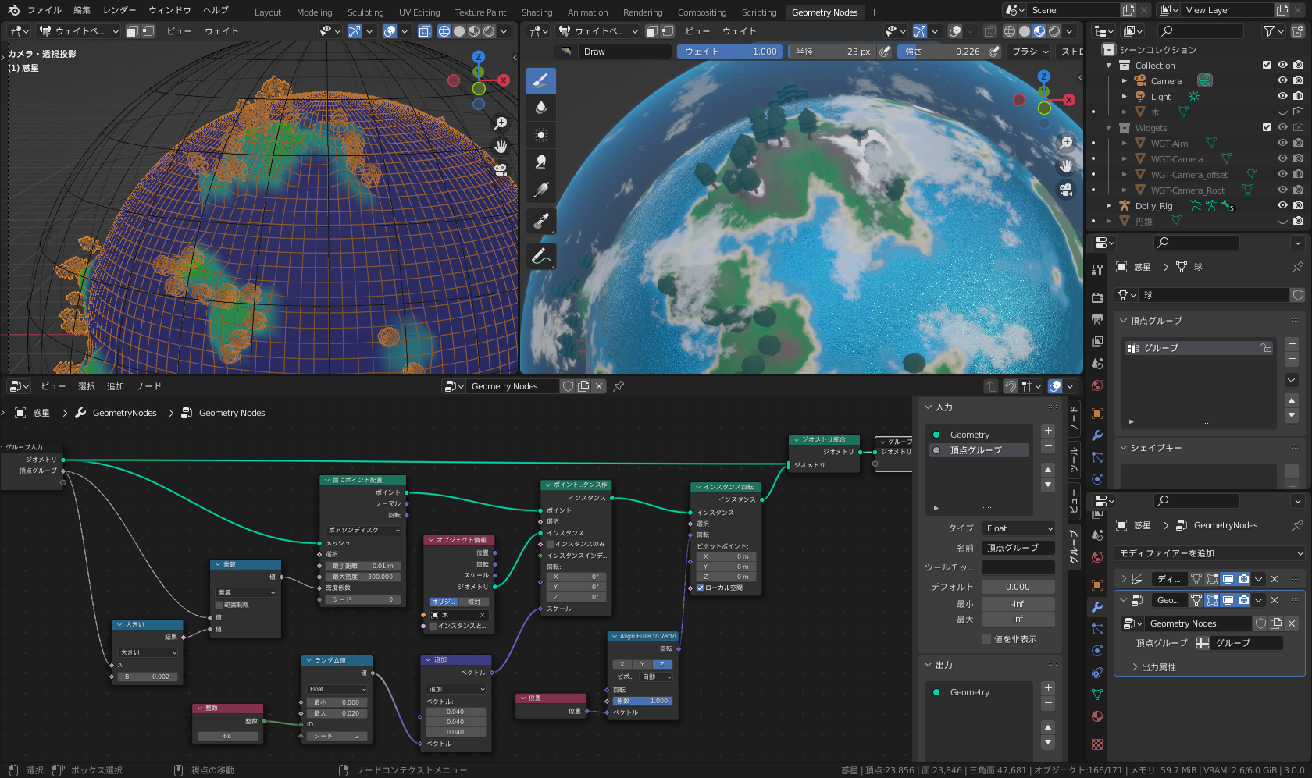
Task: Hide the Light object in the outliner
Action: (1282, 96)
